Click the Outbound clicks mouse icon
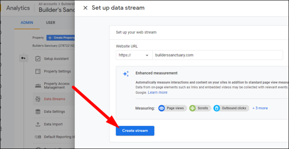Viewport: 289px width, 149px height. (217, 108)
